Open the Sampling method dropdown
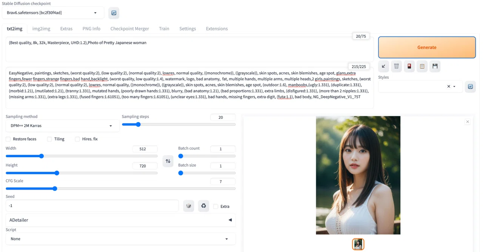The image size is (483, 252). tap(62, 126)
